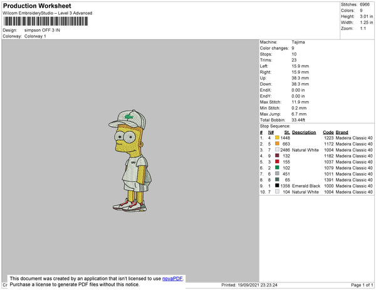Click the barcode under the worksheet title
The image size is (376, 290).
46,21
